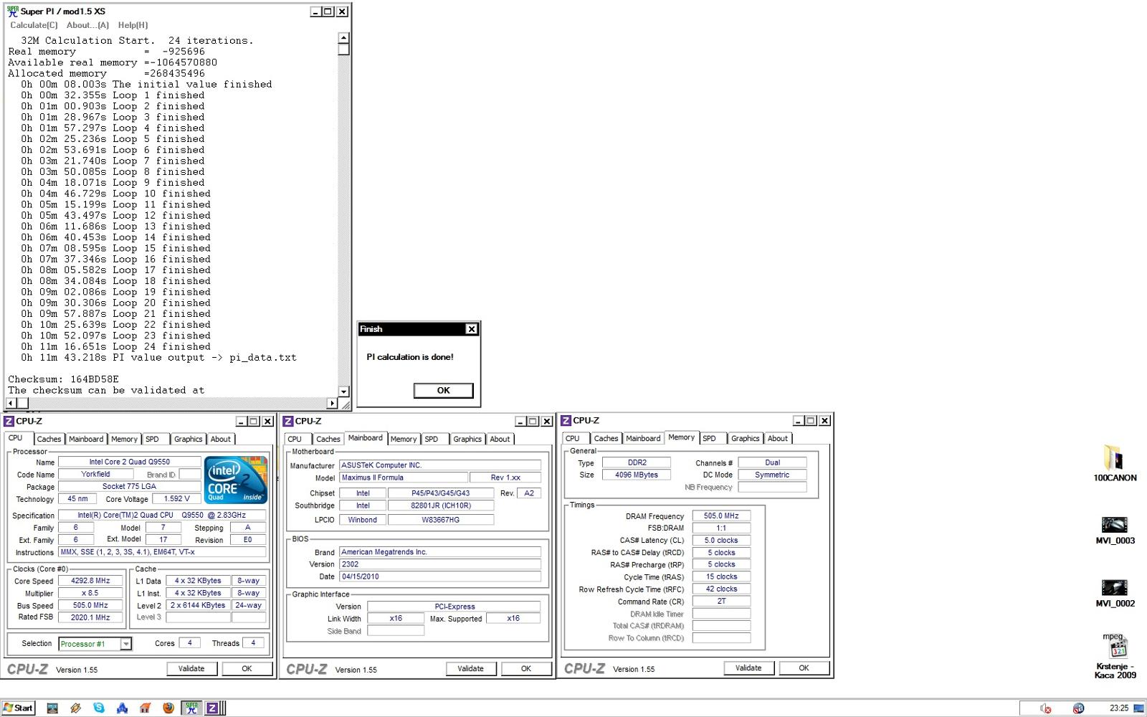Click the DRAM Frequency 505.0 MHz field
The image size is (1147, 717).
[721, 516]
